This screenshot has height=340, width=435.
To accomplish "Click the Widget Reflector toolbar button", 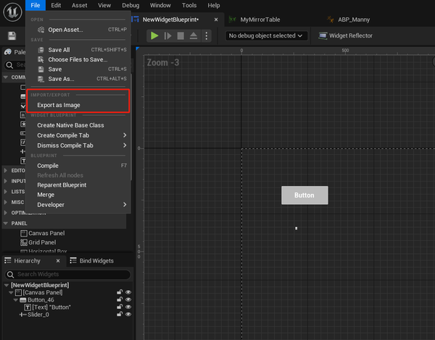I will click(x=345, y=35).
